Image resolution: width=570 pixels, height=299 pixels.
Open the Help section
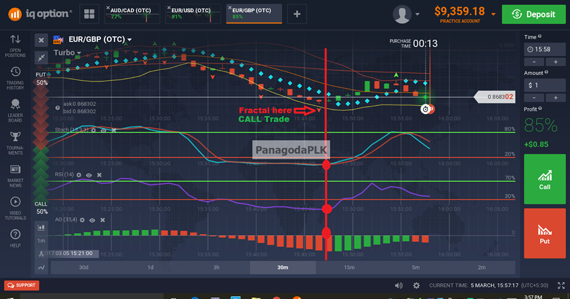coord(15,238)
